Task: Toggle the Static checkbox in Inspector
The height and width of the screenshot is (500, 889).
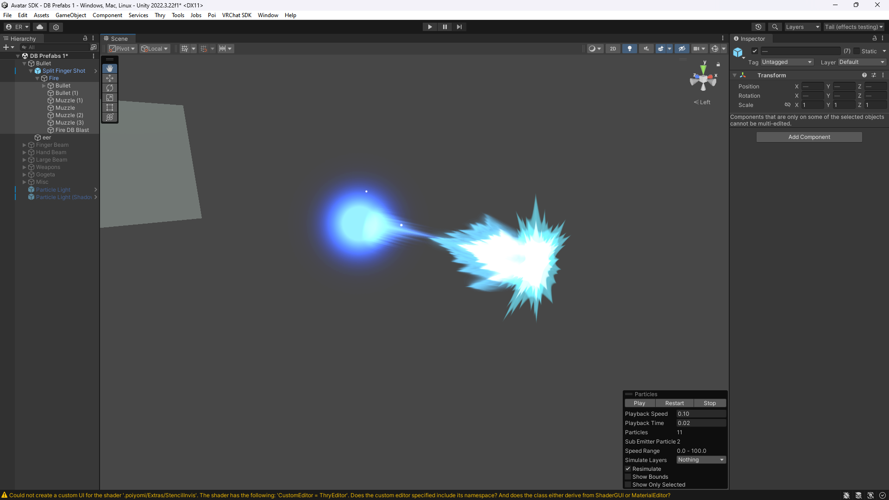Action: click(857, 51)
